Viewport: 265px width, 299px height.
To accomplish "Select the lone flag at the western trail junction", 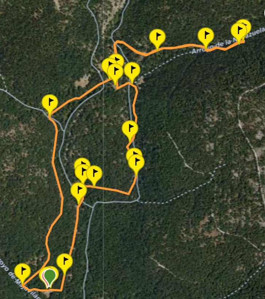I will click(50, 103).
